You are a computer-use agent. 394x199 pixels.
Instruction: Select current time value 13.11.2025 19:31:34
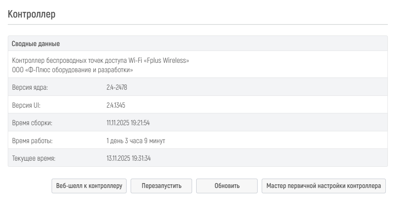coord(129,158)
